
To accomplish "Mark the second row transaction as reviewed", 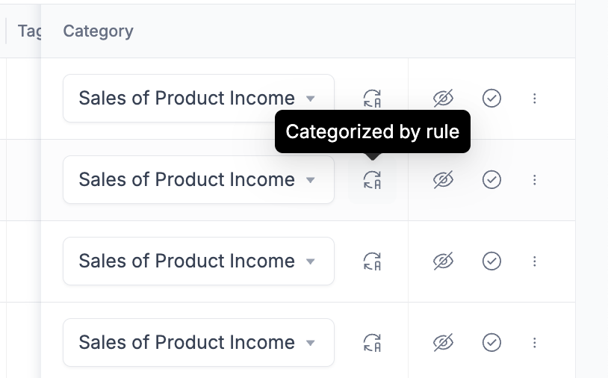I will click(491, 180).
